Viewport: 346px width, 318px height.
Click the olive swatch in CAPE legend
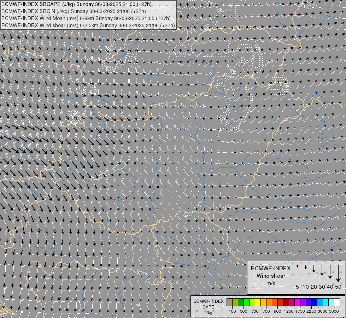point(235,302)
